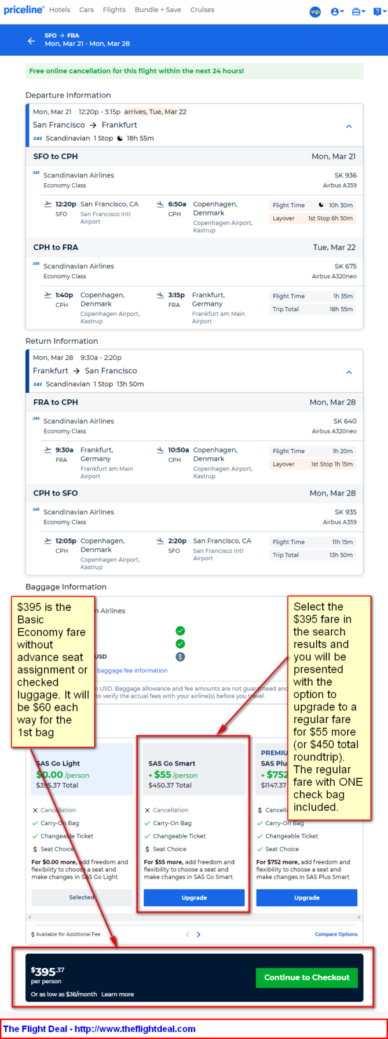Show previous fare options with left chevron
This screenshot has width=388, height=1039.
tap(188, 934)
